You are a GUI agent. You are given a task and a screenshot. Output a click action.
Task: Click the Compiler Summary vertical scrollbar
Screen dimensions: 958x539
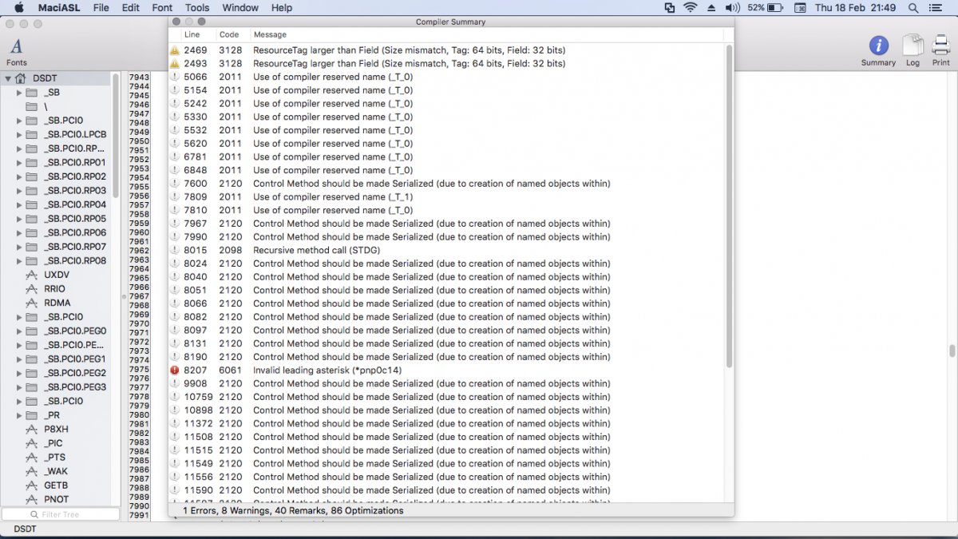(729, 205)
